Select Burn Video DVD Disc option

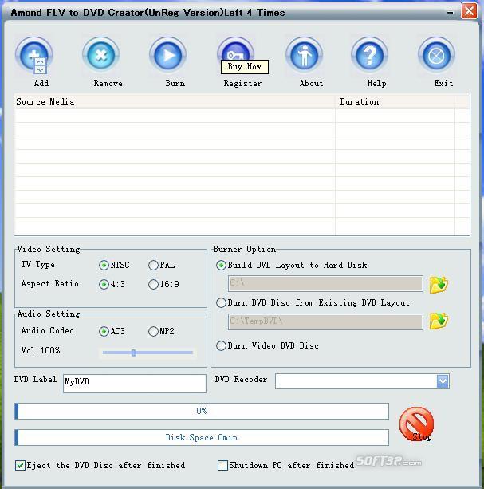(x=221, y=346)
